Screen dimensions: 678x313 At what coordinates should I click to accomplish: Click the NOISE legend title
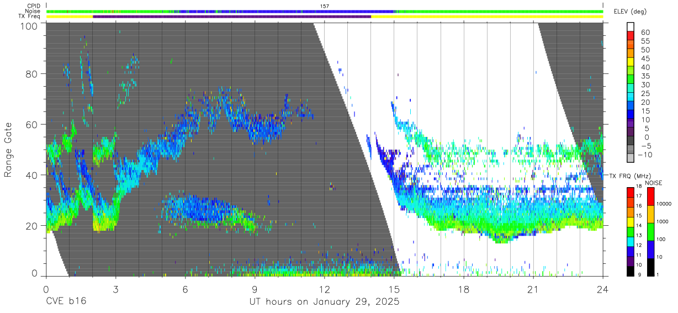(x=653, y=183)
